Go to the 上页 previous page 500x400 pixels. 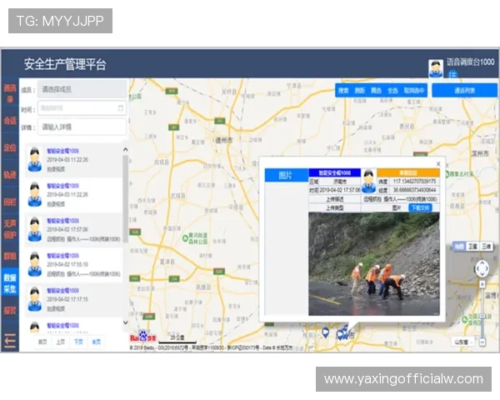[x=60, y=342]
